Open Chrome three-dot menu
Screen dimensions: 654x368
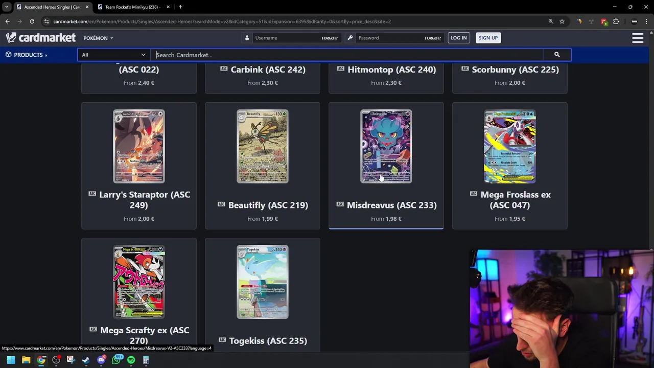point(647,21)
